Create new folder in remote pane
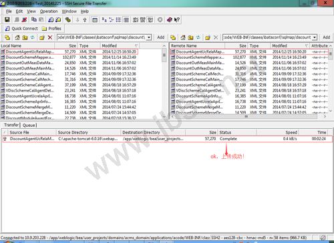Image resolution: width=334 pixels, height=243 pixels. pos(208,37)
